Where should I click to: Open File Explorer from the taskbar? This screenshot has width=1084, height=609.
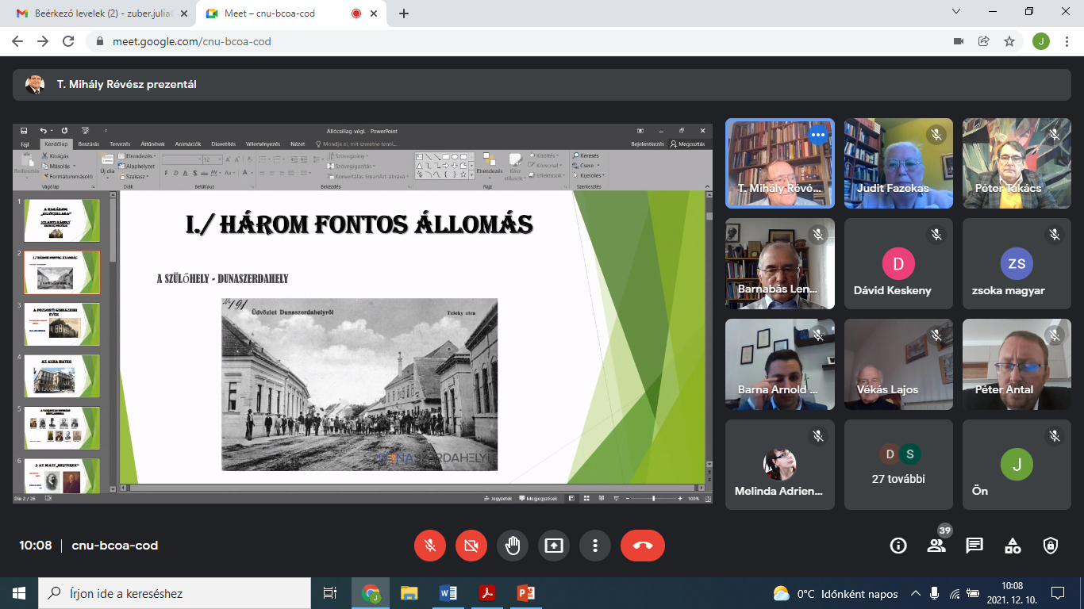pos(409,593)
